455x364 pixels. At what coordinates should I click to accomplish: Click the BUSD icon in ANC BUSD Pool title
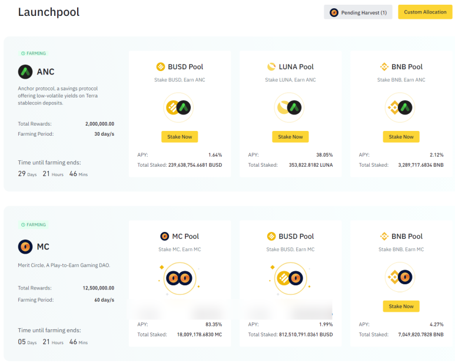161,67
